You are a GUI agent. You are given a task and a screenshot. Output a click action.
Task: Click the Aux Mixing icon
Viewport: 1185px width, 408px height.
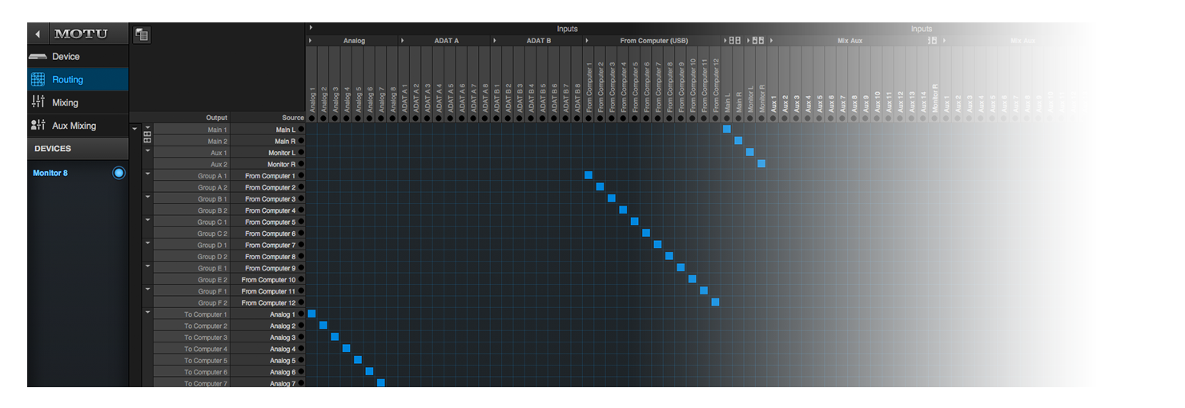pos(38,126)
